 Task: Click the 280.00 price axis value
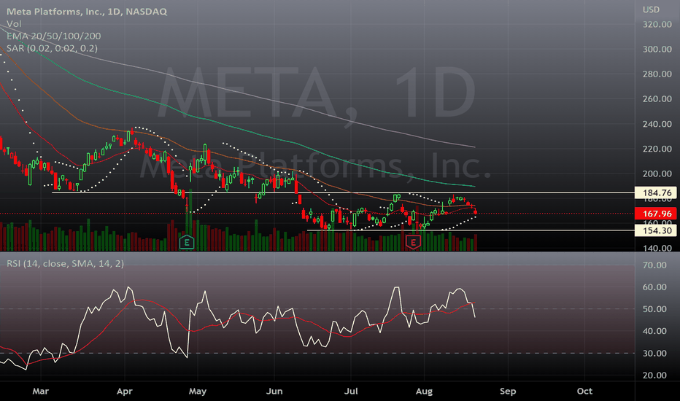tap(657, 74)
